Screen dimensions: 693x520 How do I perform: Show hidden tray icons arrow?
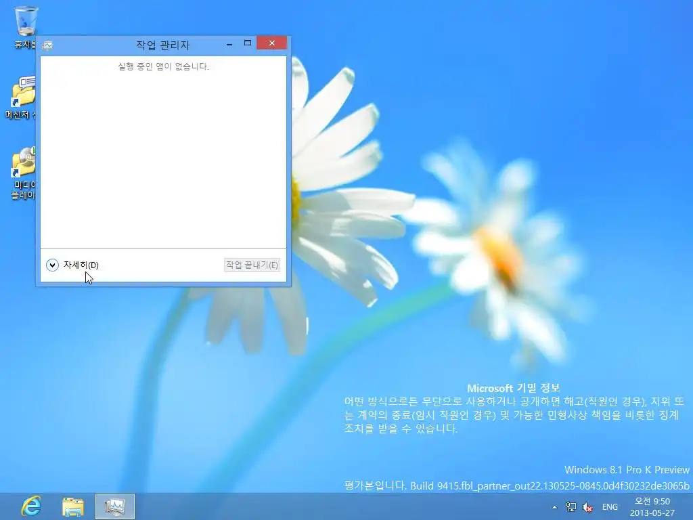pyautogui.click(x=555, y=507)
